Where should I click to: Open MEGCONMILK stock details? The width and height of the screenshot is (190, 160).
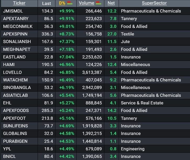coord(17,26)
